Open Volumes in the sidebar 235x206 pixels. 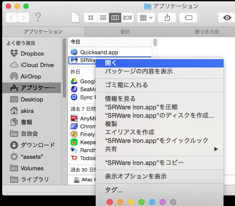point(32,168)
